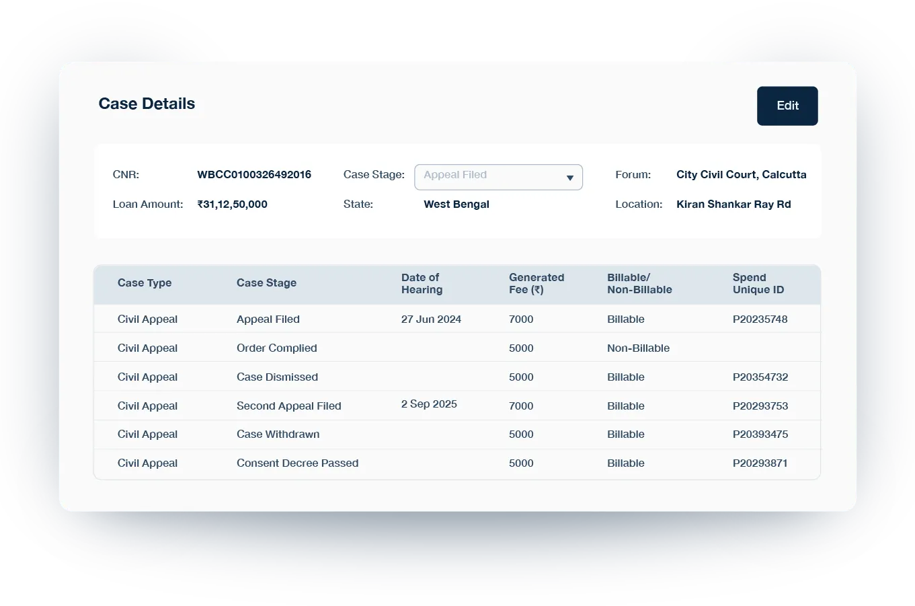Click the Edit button
915x606 pixels.
click(787, 106)
